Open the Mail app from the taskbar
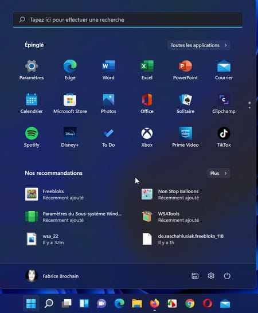This screenshot has width=258, height=313. coord(225,303)
